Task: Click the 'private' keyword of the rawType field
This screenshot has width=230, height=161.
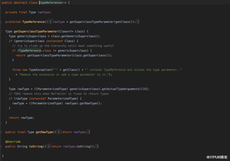Action: [11, 12]
